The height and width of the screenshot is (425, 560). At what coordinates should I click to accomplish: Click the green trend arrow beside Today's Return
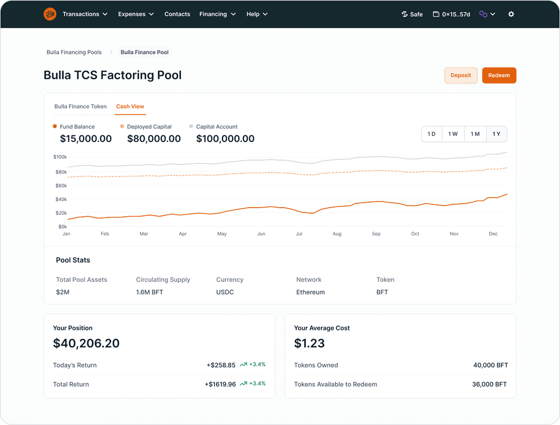point(243,365)
